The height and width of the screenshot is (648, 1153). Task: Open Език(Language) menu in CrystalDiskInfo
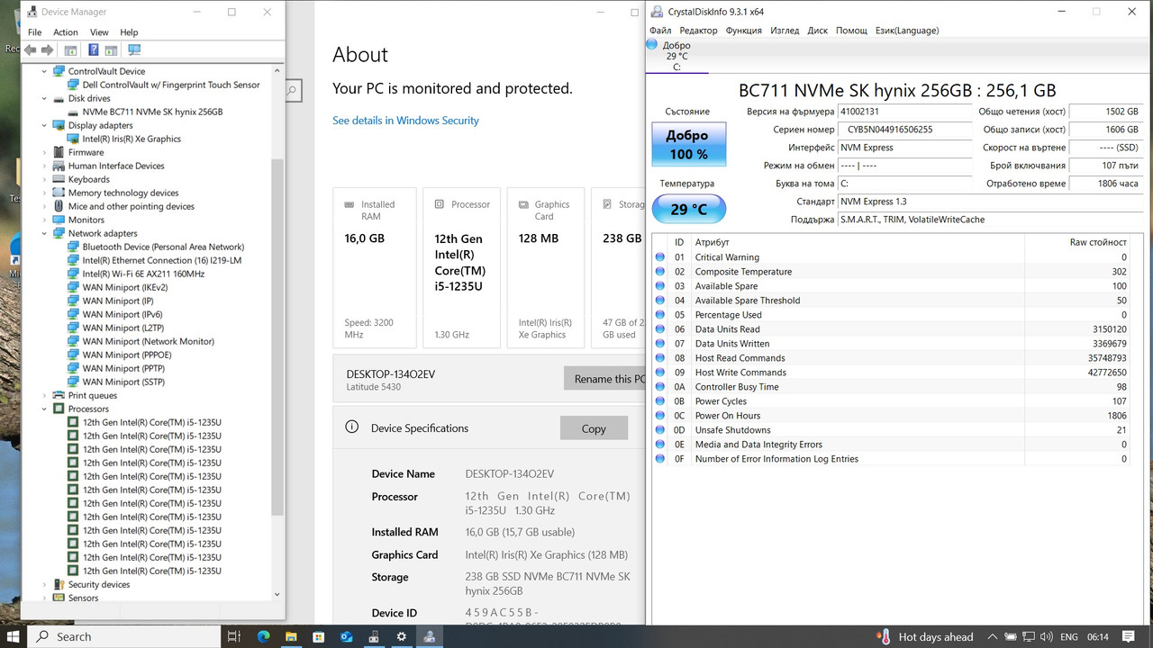point(907,30)
